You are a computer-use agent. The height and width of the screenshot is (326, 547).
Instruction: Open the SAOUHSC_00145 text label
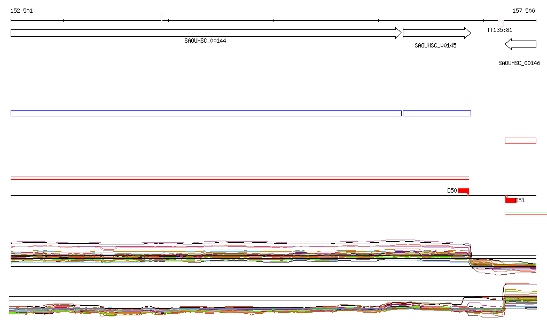point(435,46)
